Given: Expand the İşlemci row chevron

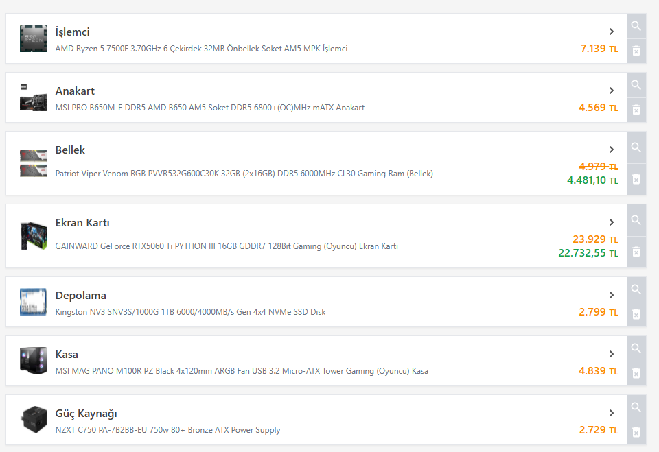Looking at the screenshot, I should click(x=612, y=32).
